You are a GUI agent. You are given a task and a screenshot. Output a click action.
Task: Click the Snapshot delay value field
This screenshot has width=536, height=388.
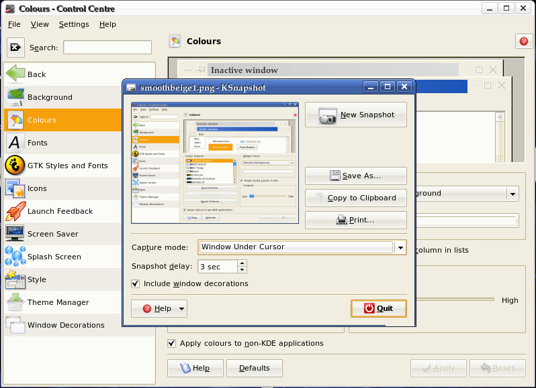tap(218, 267)
